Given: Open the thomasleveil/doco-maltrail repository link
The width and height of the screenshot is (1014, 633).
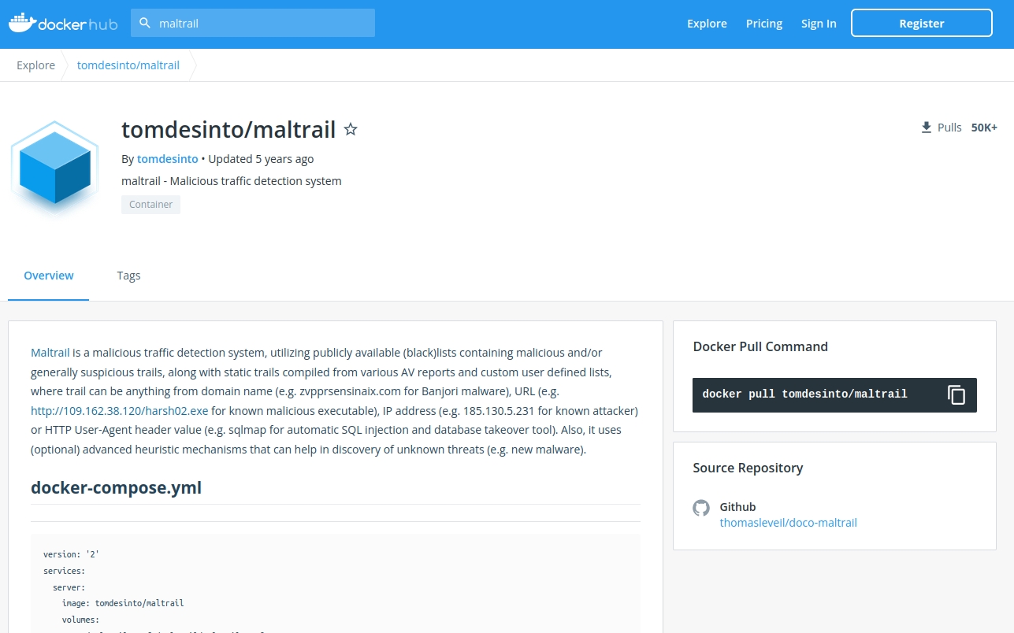Looking at the screenshot, I should coord(788,523).
